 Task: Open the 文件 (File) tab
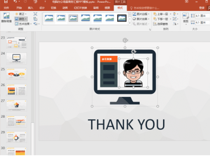click(6, 8)
